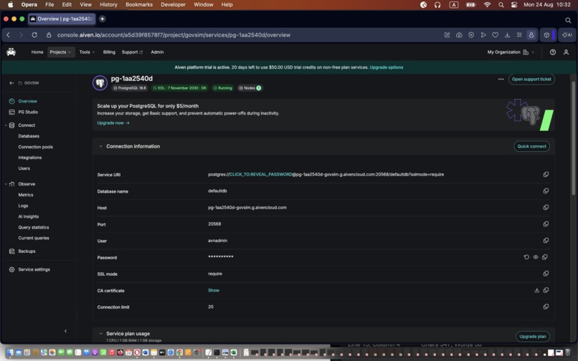This screenshot has width=578, height=361.
Task: Go back in browser history
Action: pos(9,35)
